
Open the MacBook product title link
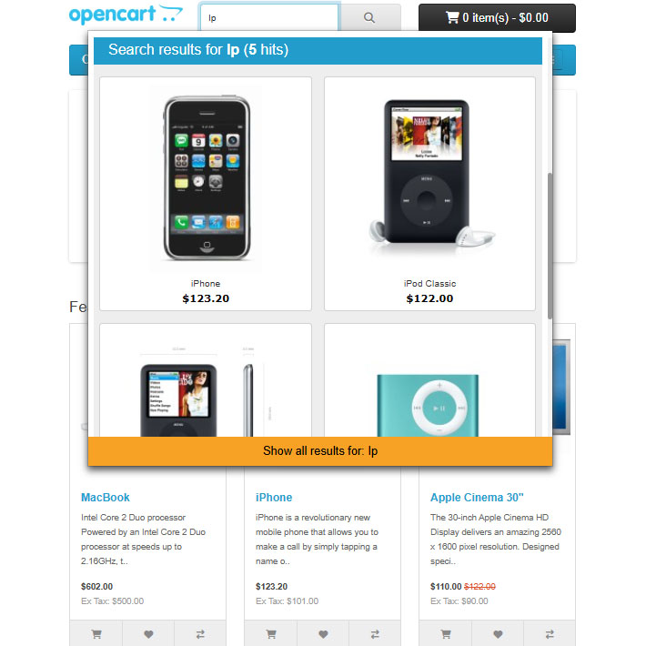[106, 498]
